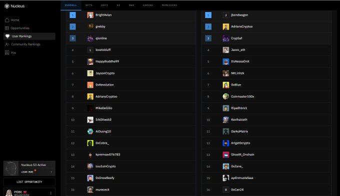Switch to the AI tab

coord(118,5)
